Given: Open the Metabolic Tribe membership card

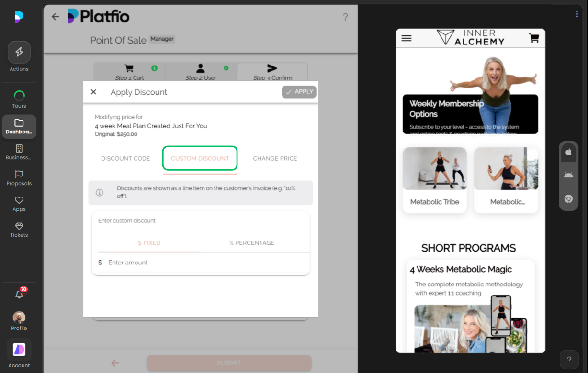Looking at the screenshot, I should pos(434,180).
